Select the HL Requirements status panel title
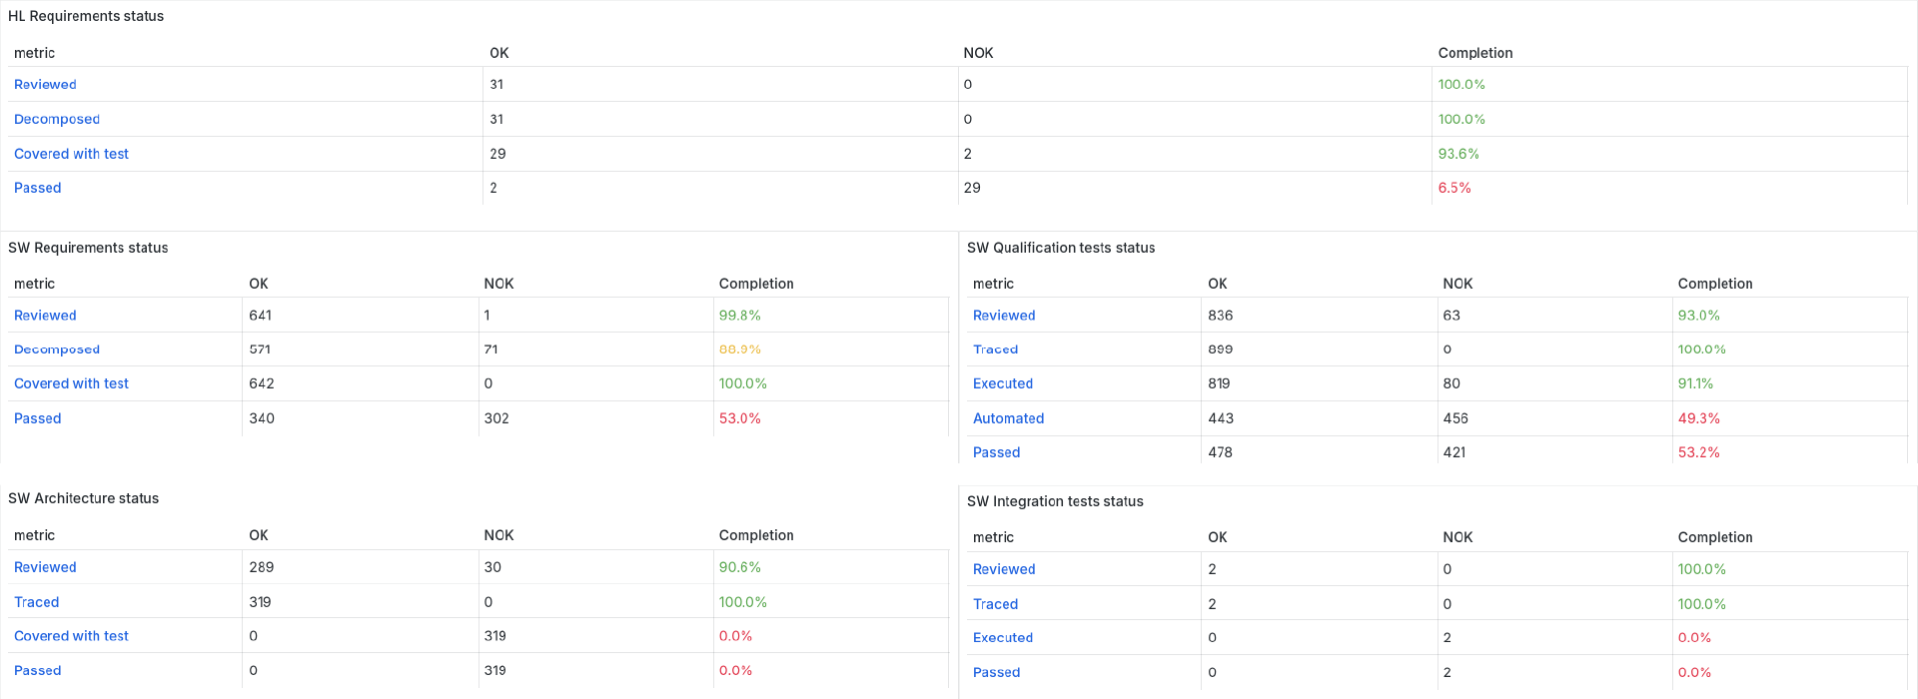This screenshot has height=699, width=1918. 86,16
